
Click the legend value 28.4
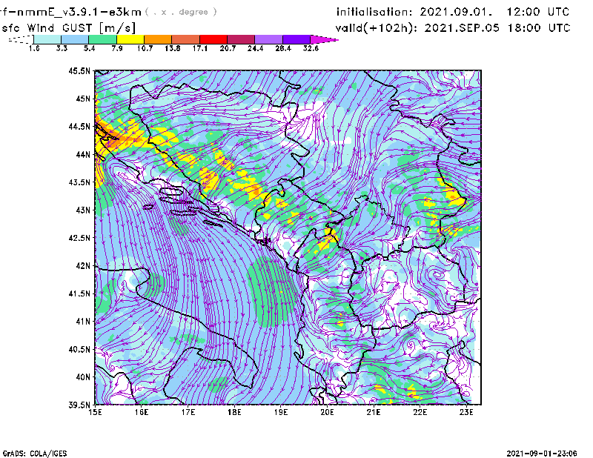(x=283, y=48)
